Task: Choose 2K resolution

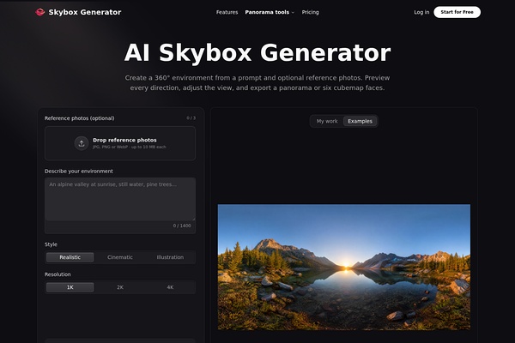Action: pyautogui.click(x=120, y=287)
